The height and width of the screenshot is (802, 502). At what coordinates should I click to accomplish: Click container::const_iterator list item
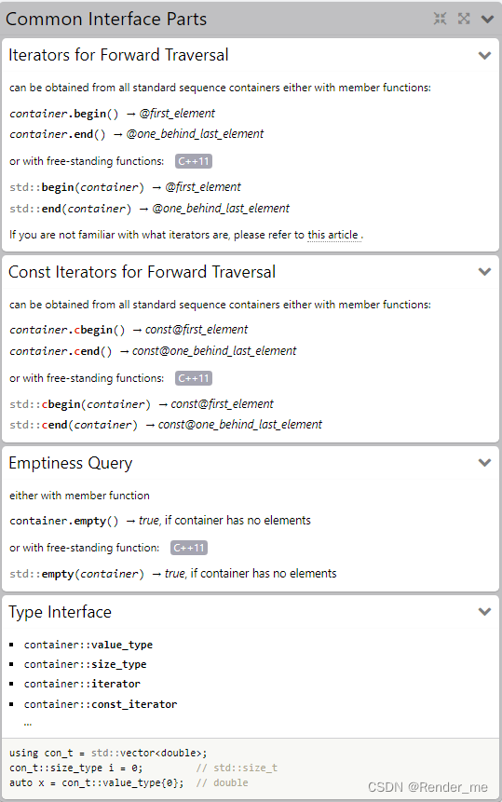point(101,704)
